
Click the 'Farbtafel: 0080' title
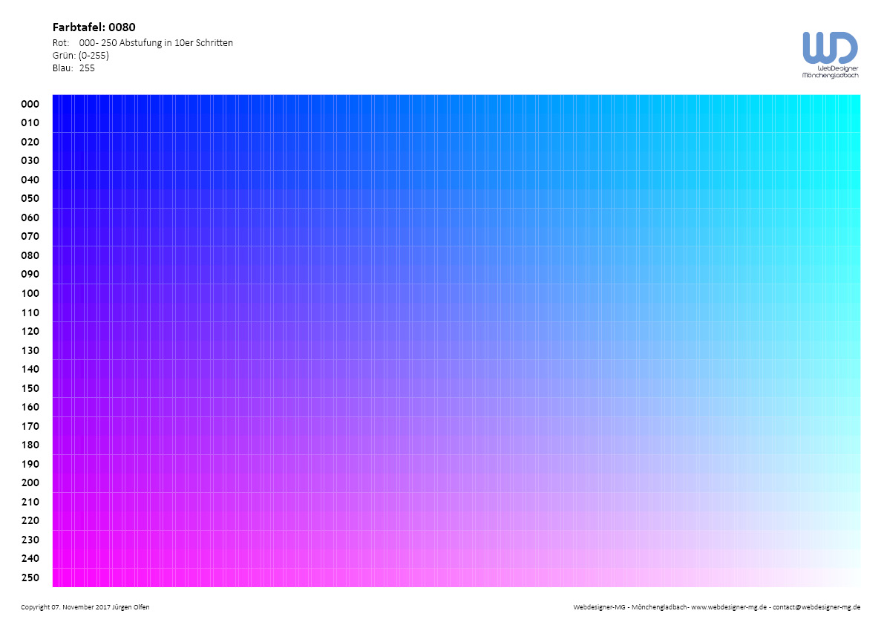(94, 27)
